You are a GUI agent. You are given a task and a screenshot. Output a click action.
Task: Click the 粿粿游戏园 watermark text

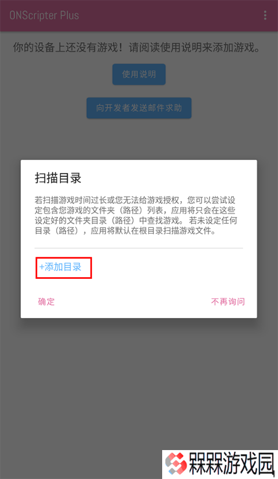click(x=232, y=465)
